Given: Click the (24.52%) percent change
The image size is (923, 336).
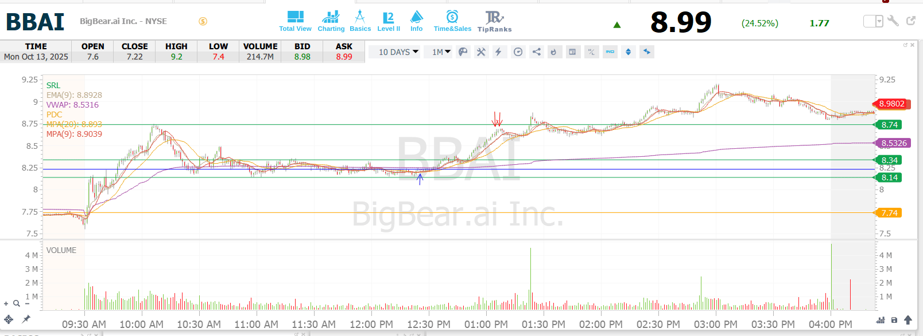Looking at the screenshot, I should [x=760, y=23].
